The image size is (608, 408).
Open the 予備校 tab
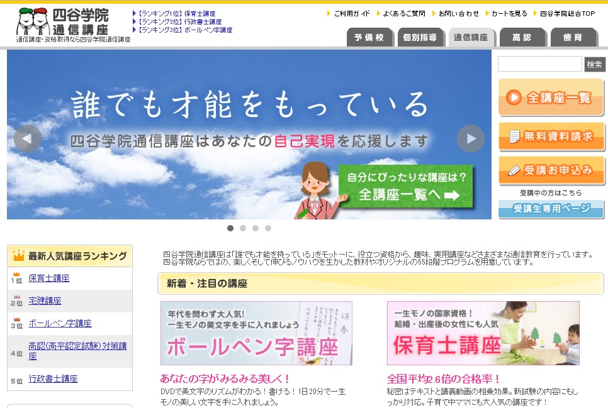(369, 37)
